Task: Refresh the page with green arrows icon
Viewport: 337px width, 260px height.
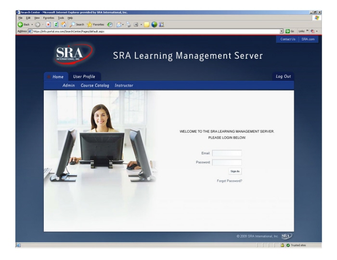Action: [x=56, y=25]
